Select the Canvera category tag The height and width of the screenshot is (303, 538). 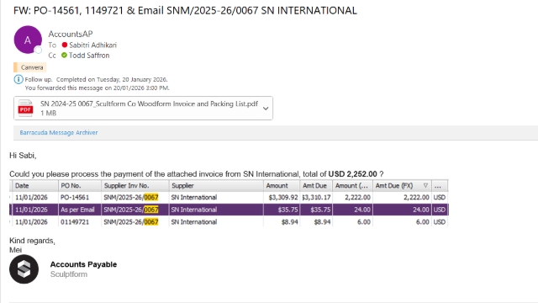point(30,67)
